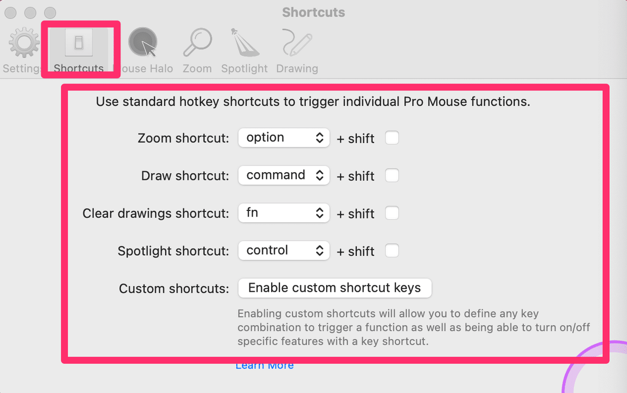Screen dimensions: 627x393
Task: Open the Mouse Halo cursor icon
Action: (143, 42)
